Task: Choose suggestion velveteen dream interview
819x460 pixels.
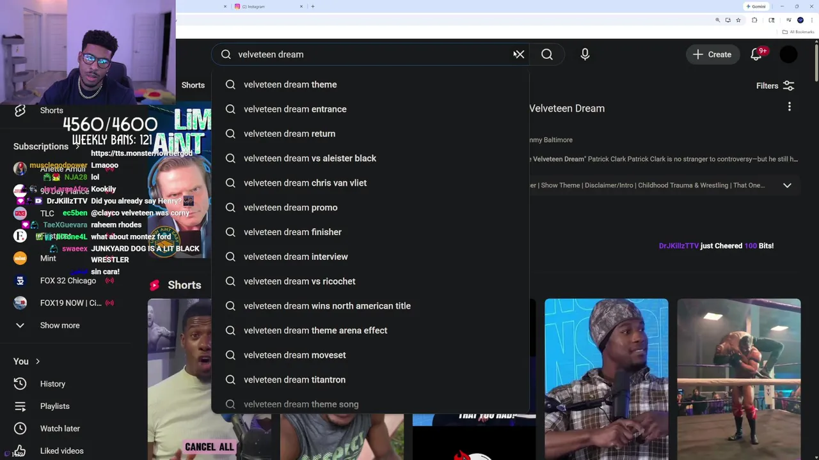Action: pyautogui.click(x=370, y=257)
